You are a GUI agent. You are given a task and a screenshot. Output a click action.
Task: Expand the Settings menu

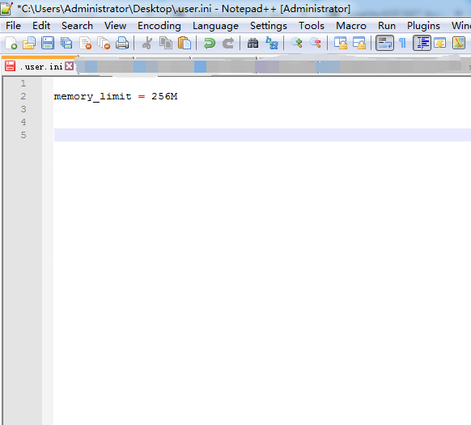click(x=269, y=26)
